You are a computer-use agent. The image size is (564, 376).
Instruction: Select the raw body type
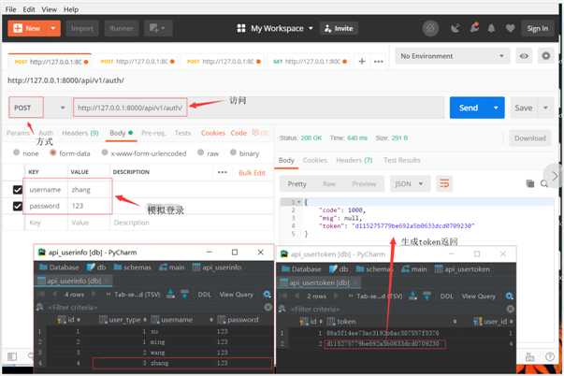[201, 152]
